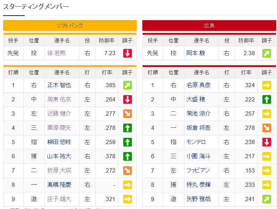Open 牧原 大成's player link
Screen dimensions: 277x209
point(59,170)
